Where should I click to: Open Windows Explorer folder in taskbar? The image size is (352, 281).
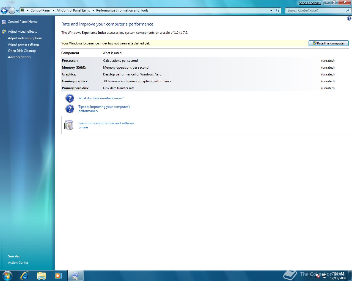point(41,276)
